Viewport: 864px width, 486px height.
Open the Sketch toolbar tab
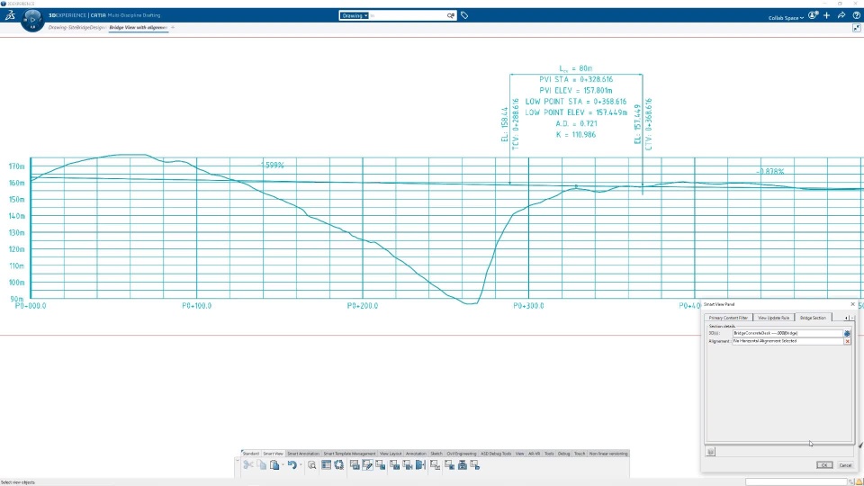[x=436, y=454]
